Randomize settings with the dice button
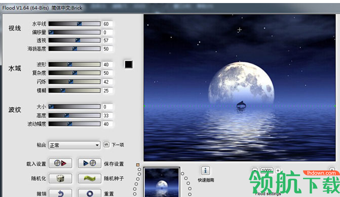The width and height of the screenshot is (340, 197). pyautogui.click(x=60, y=179)
